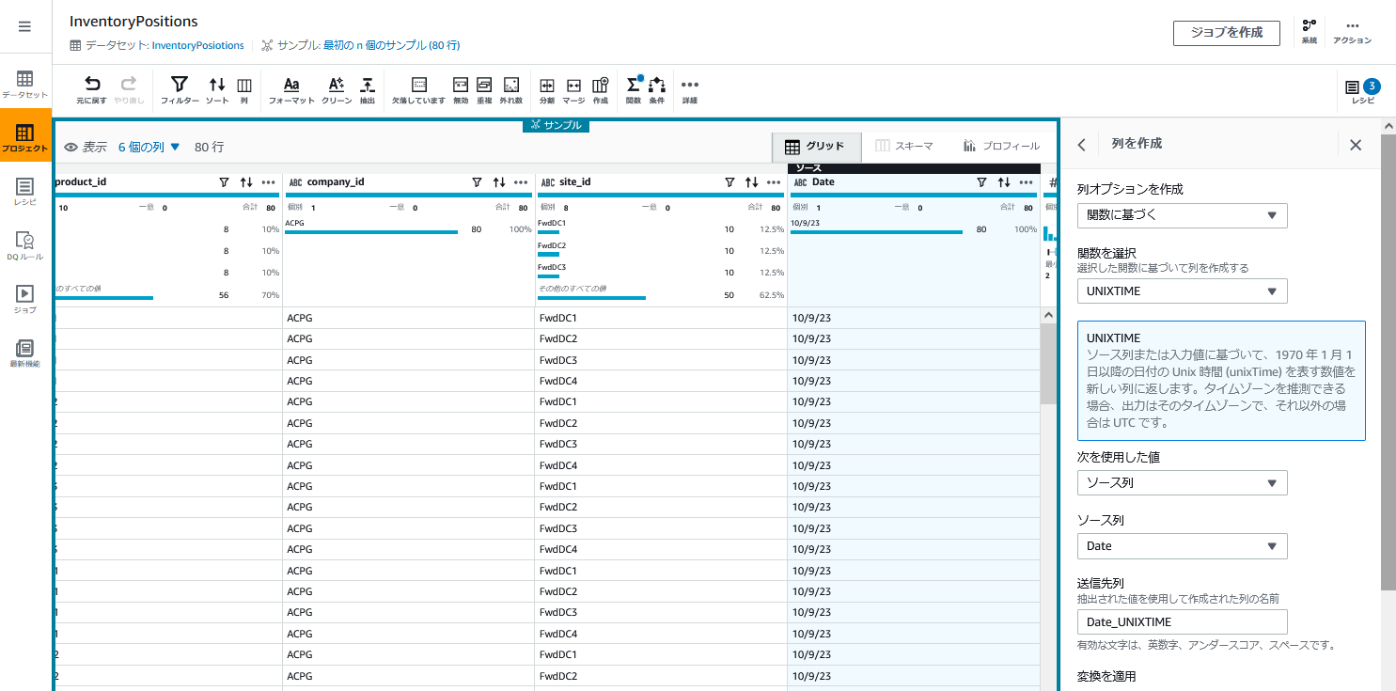Sort the product_id column

point(246,182)
